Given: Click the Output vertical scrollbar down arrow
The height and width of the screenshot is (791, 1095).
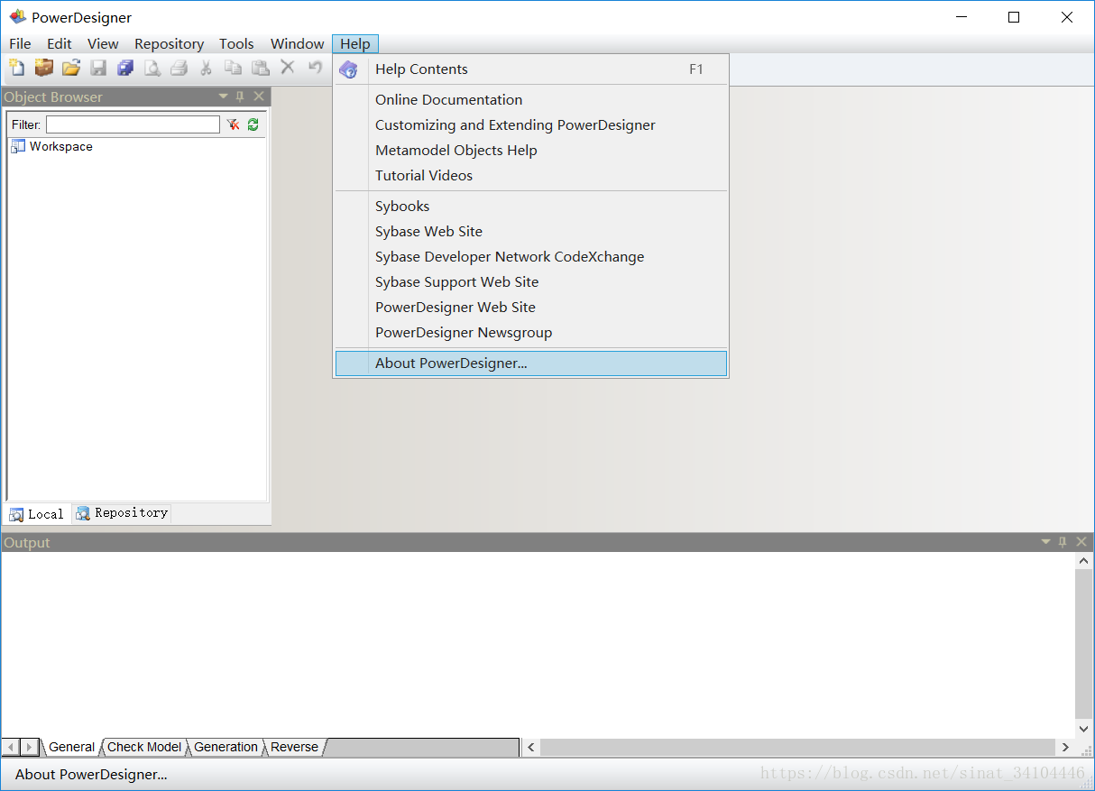Looking at the screenshot, I should (x=1084, y=729).
